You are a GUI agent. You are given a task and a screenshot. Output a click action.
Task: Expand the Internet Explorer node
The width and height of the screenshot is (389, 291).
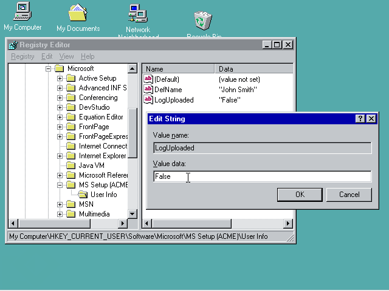(x=60, y=156)
